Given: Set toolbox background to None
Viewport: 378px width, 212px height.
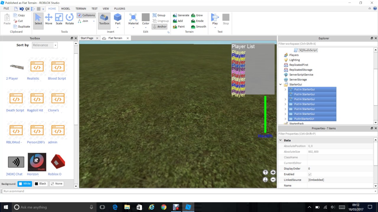Looking at the screenshot, I should (56, 184).
